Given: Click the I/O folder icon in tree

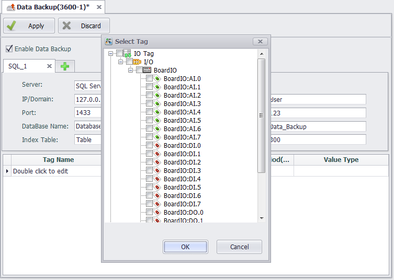Looking at the screenshot, I should tap(137, 62).
